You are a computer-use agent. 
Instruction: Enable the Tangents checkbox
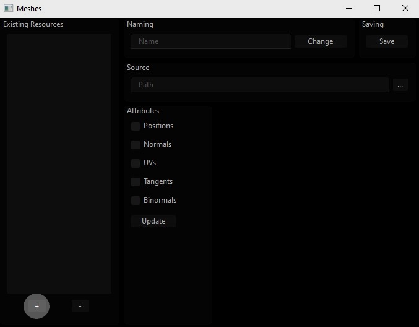[136, 182]
